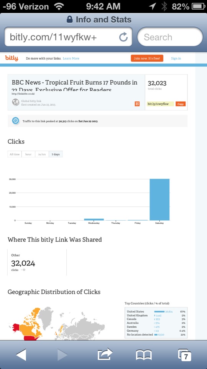Select the 7 days tab
The height and width of the screenshot is (369, 207).
(x=56, y=154)
